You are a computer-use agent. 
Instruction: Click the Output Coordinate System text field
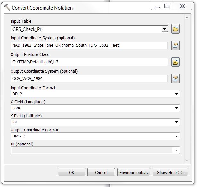89,79
